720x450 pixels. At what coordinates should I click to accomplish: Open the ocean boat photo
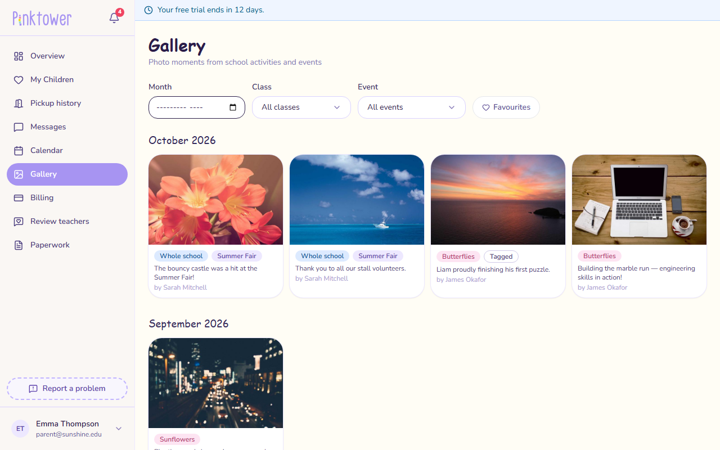coord(357,200)
